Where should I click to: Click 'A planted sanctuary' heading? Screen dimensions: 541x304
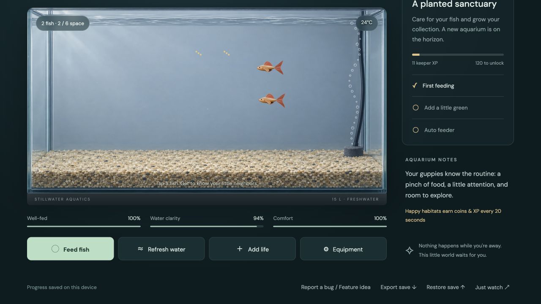click(454, 4)
